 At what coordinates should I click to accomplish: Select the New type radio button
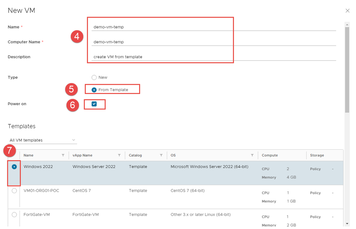pos(94,78)
